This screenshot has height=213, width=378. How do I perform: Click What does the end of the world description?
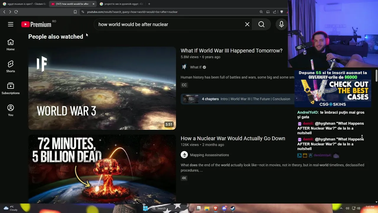coord(272,168)
